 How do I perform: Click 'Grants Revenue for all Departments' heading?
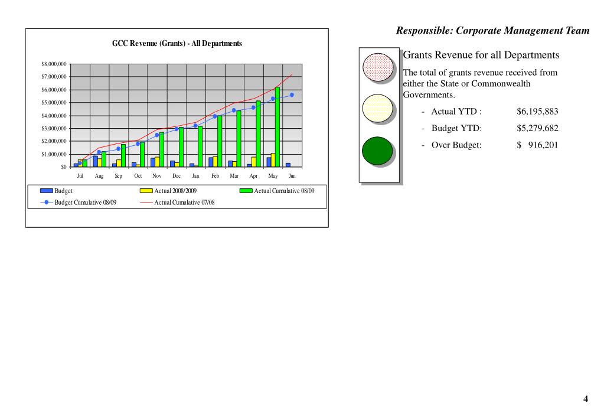481,55
